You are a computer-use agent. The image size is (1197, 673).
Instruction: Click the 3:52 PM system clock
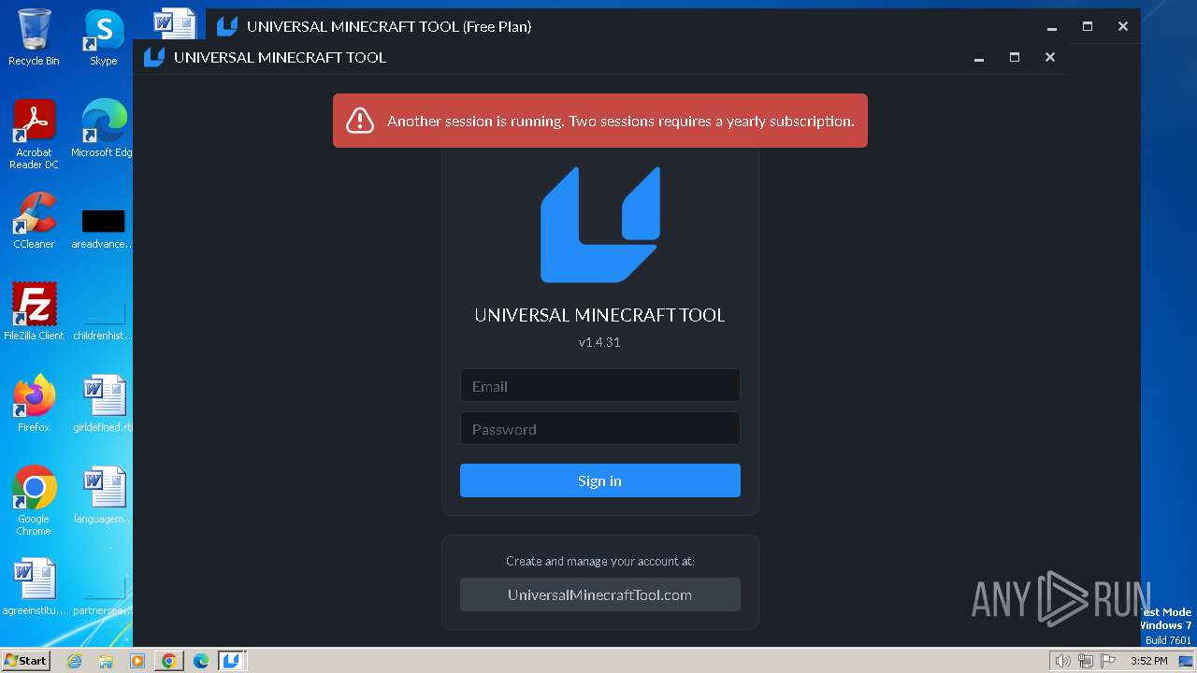pos(1148,661)
